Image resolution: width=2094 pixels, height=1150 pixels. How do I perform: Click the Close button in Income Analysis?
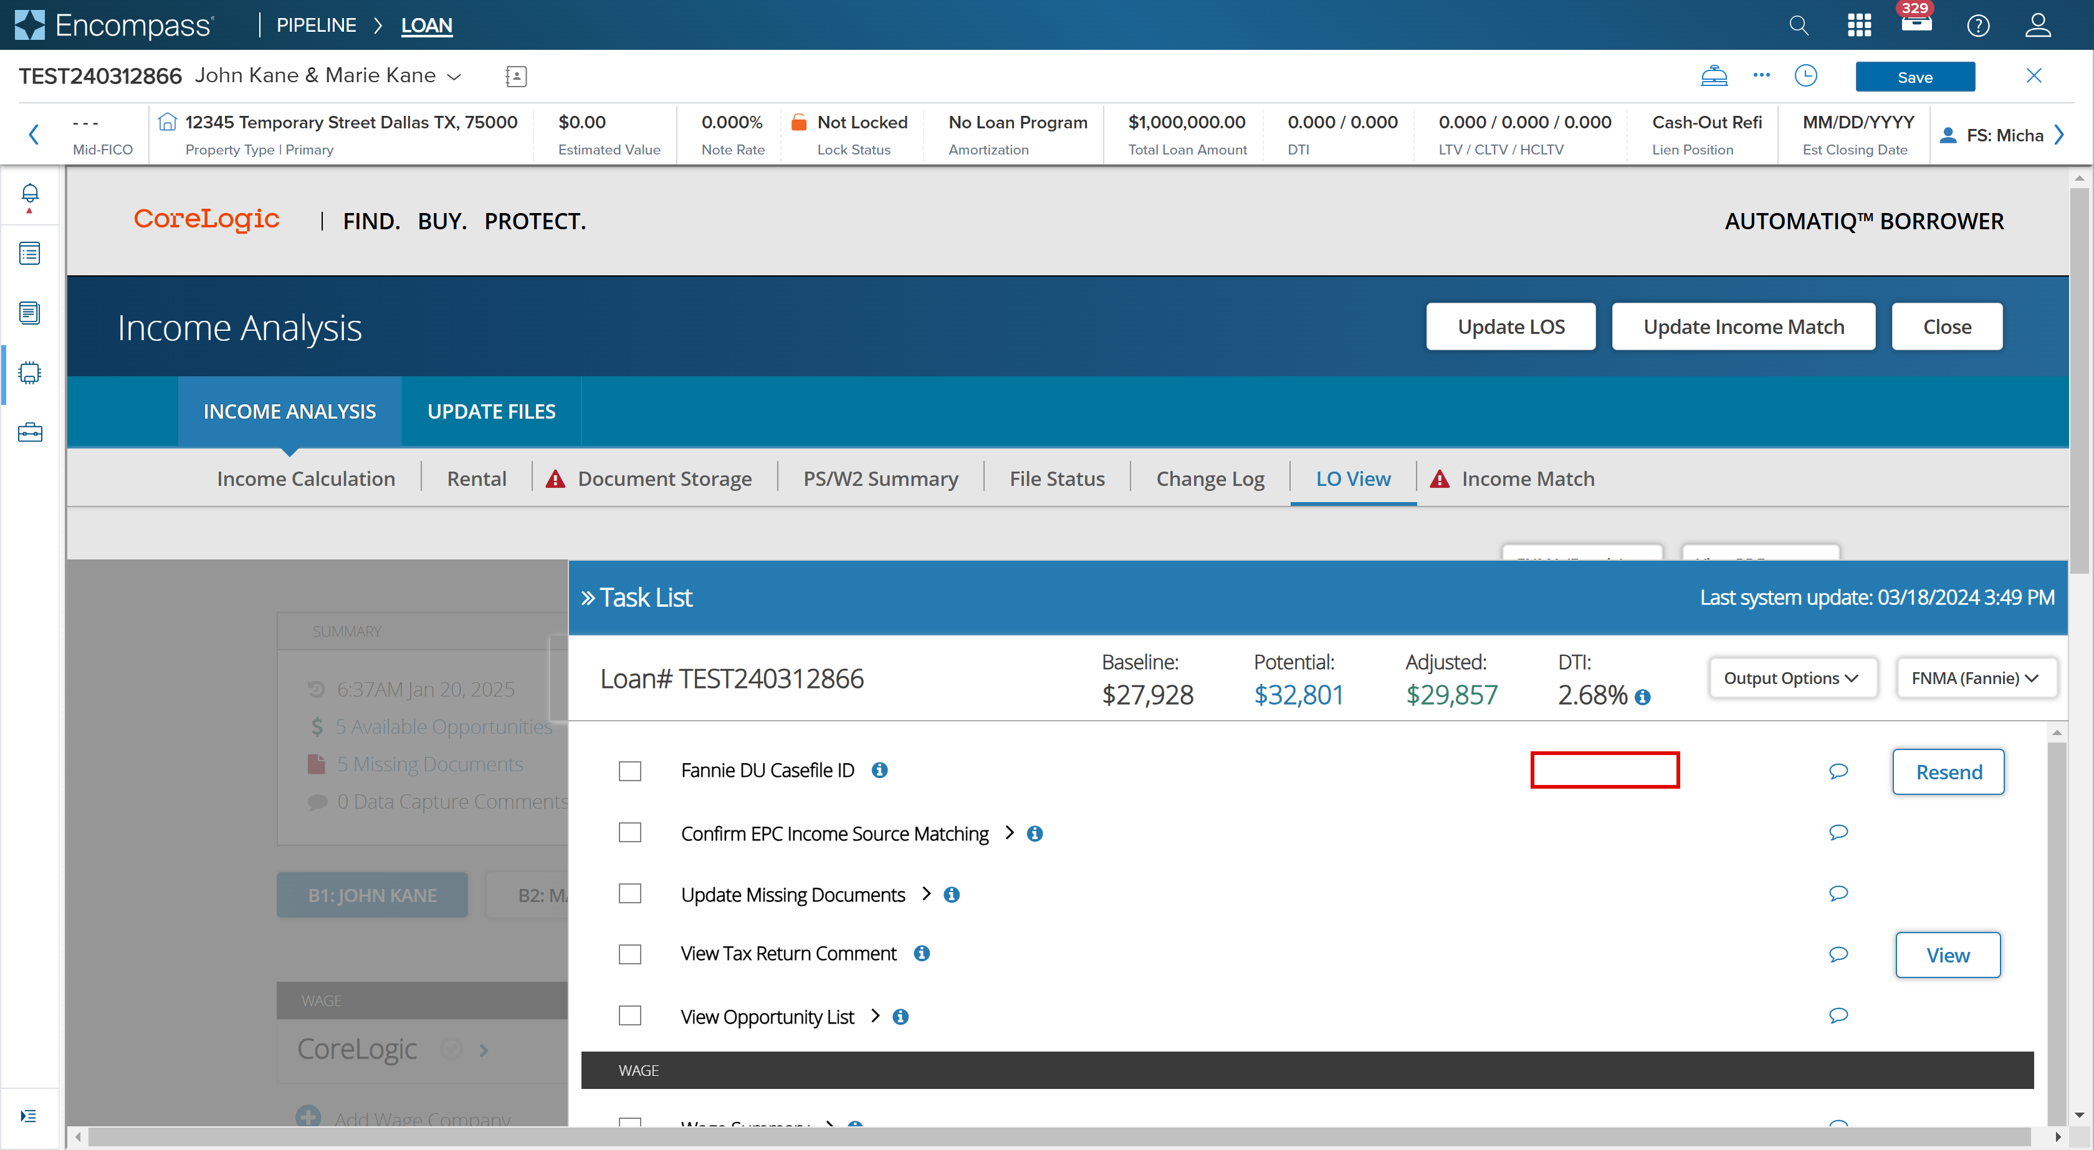click(1946, 326)
